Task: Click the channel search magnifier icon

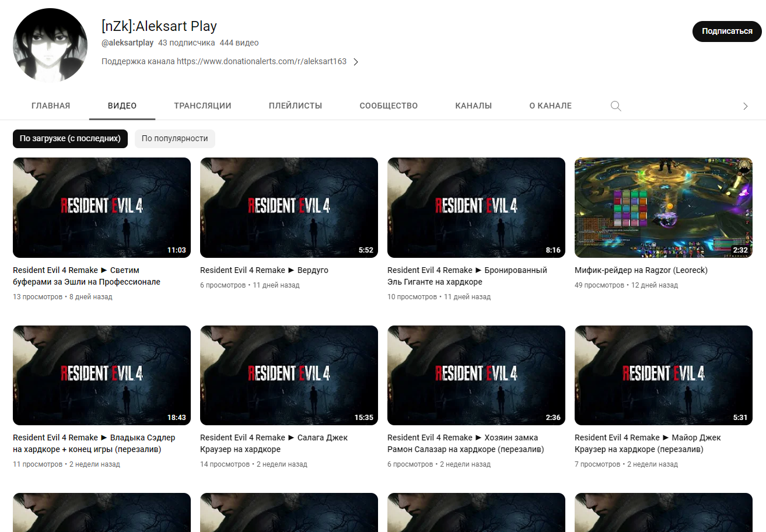Action: pyautogui.click(x=615, y=106)
